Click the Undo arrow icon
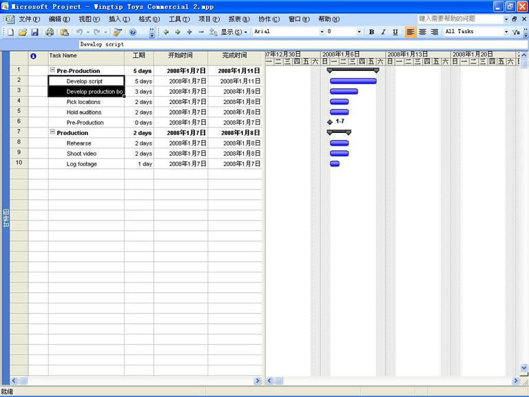 click(79, 32)
